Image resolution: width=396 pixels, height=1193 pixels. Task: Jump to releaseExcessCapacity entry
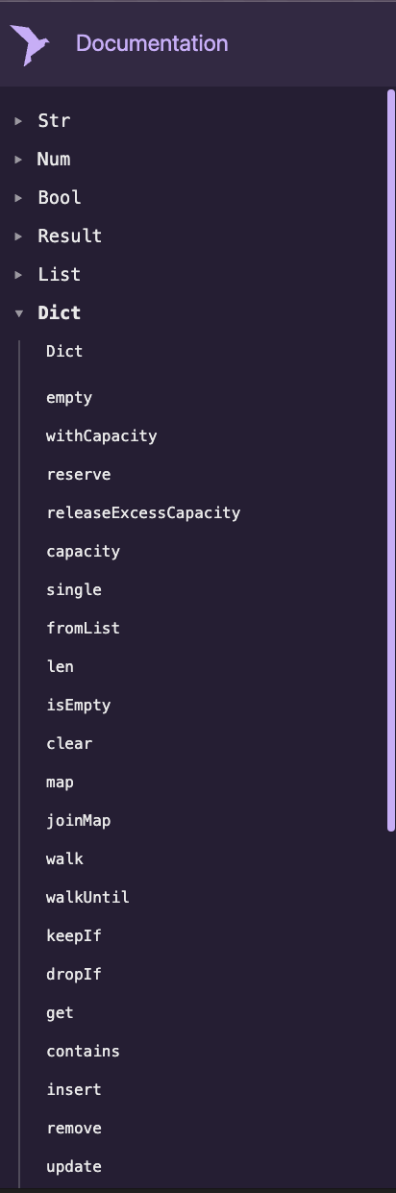tap(143, 512)
